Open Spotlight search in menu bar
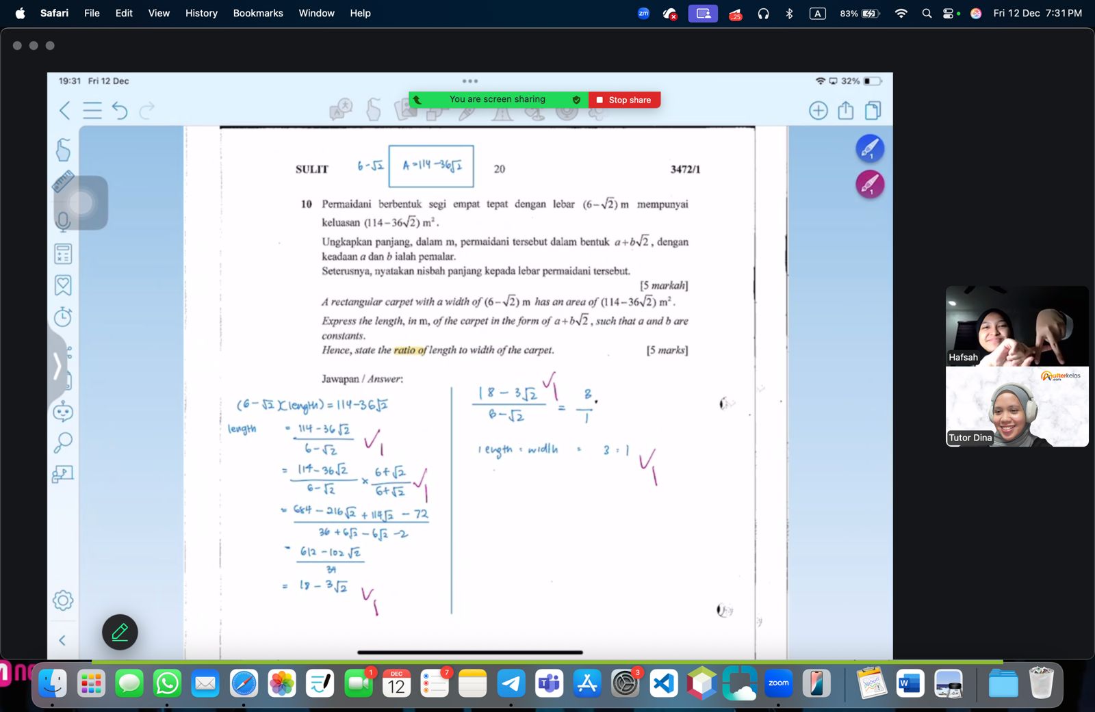This screenshot has width=1095, height=712. pos(927,13)
